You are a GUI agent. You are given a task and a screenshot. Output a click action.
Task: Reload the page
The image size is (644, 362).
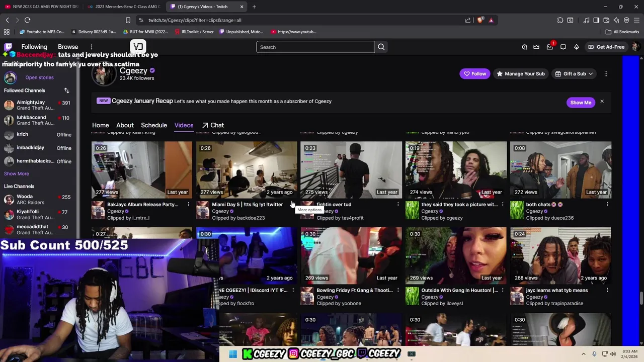click(27, 20)
